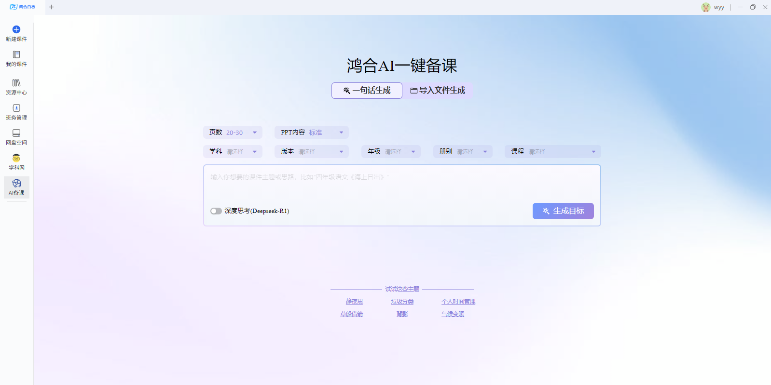Click the 垃圾分类 suggested topic link
Screen dimensions: 771x385
pos(402,302)
